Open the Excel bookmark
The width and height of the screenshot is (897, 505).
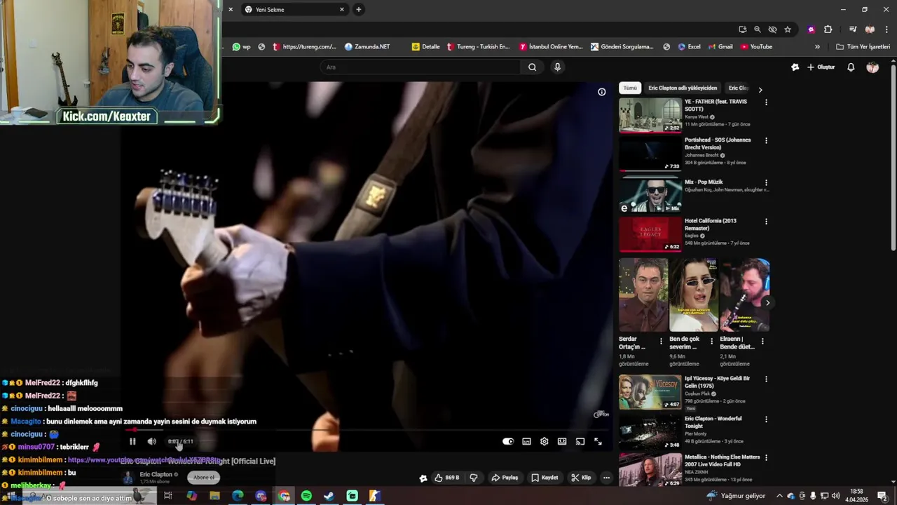click(689, 47)
